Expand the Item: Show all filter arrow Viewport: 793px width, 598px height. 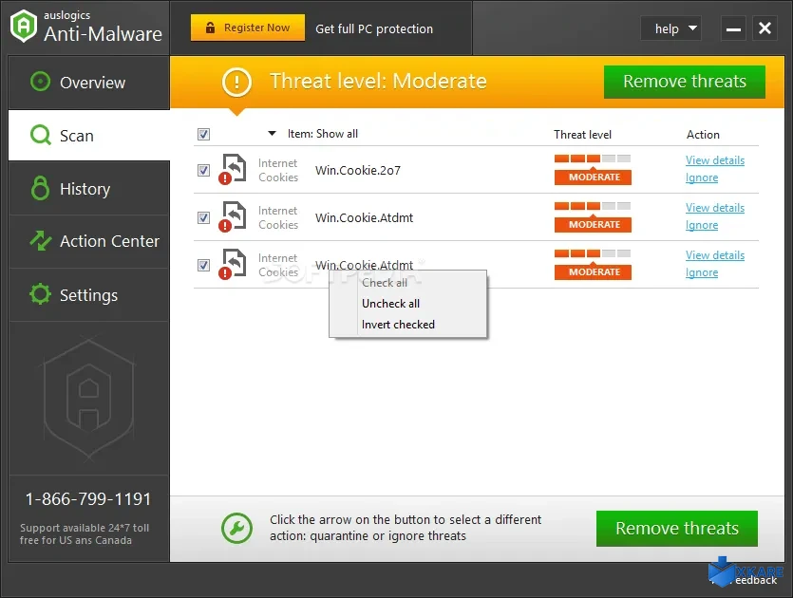coord(272,134)
